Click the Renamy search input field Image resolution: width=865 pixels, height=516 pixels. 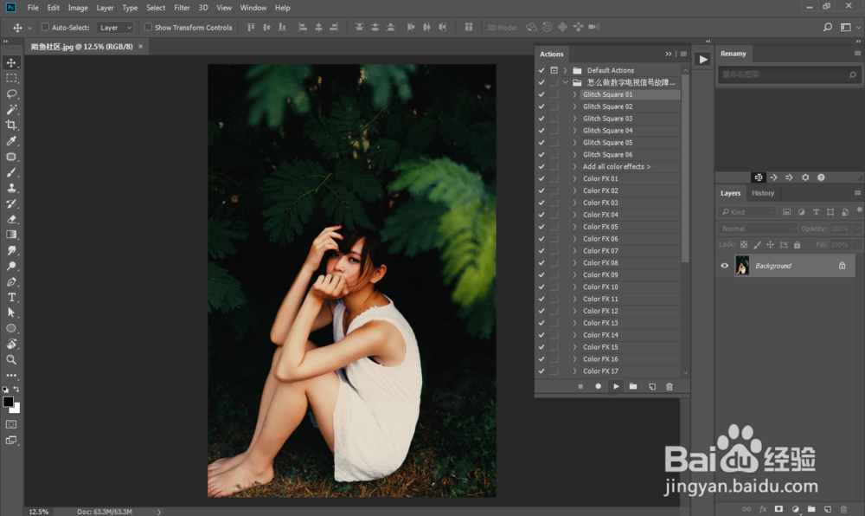click(788, 74)
